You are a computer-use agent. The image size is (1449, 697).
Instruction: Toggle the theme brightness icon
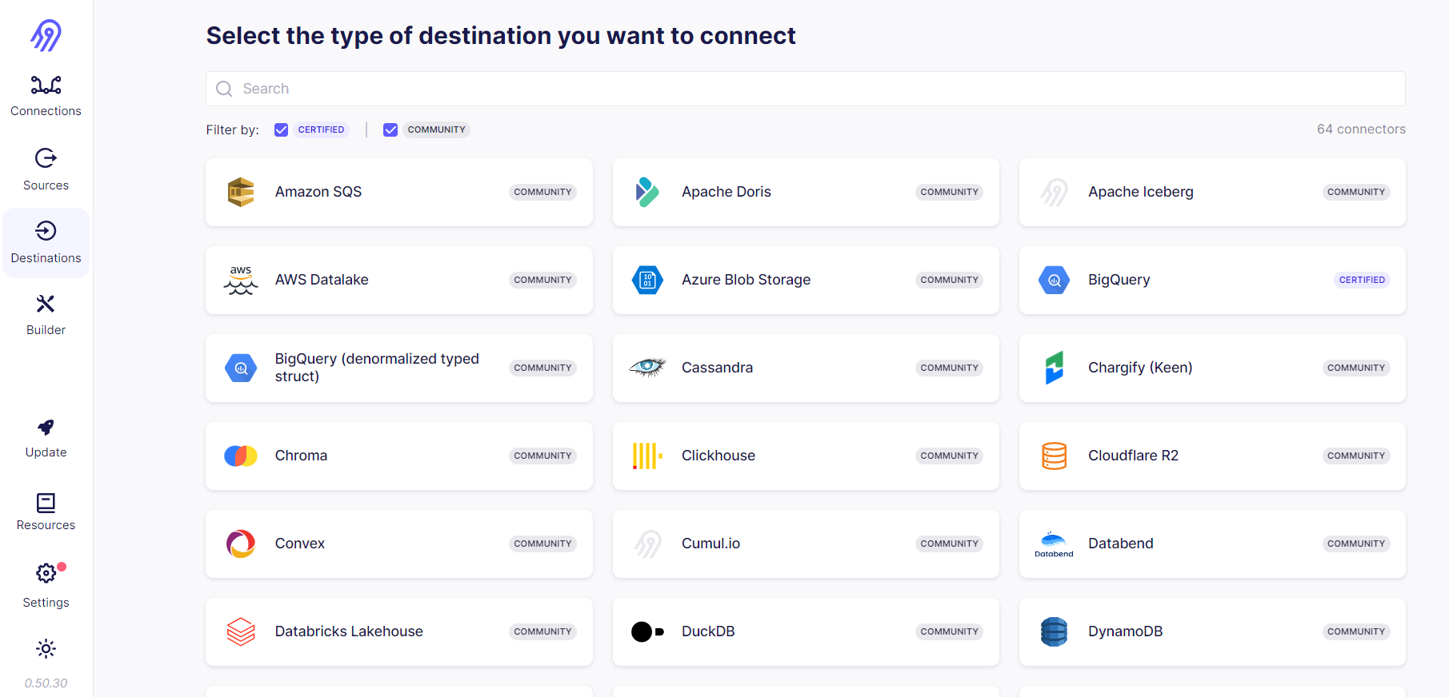point(46,649)
